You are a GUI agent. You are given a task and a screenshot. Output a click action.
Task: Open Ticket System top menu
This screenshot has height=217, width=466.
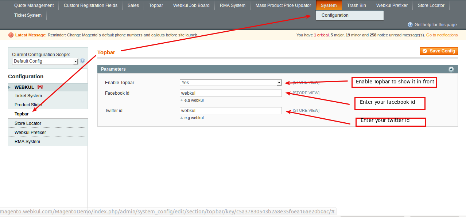coord(28,15)
